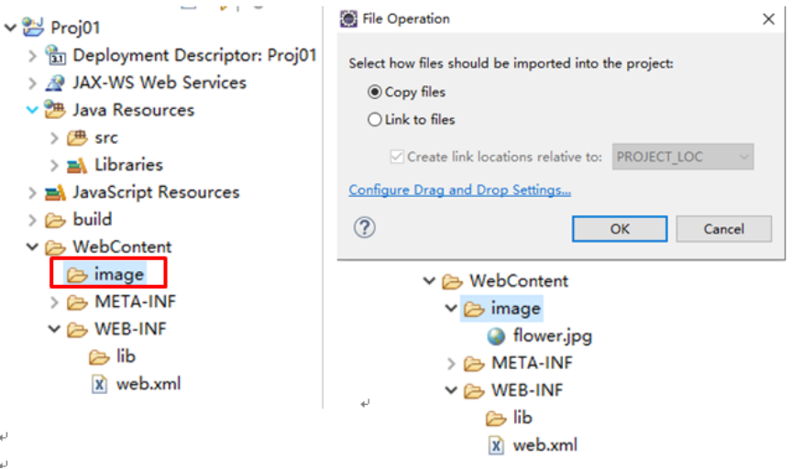Click the Cancel button
This screenshot has width=792, height=469.
pos(723,229)
